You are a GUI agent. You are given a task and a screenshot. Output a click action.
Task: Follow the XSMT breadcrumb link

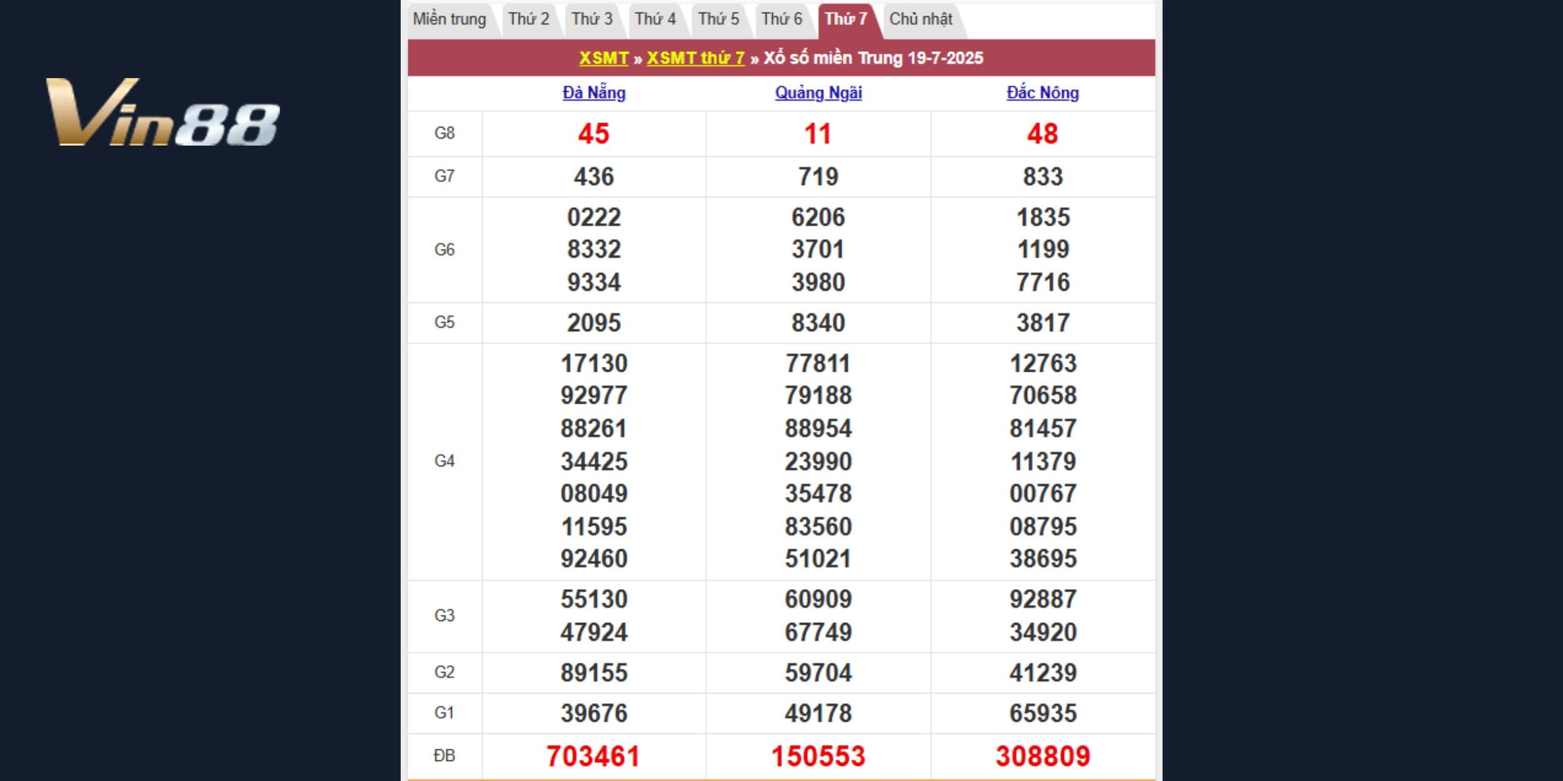pyautogui.click(x=603, y=58)
